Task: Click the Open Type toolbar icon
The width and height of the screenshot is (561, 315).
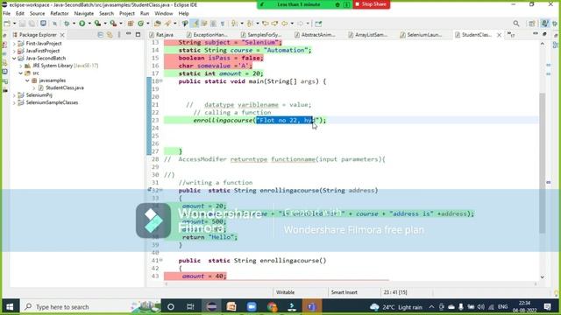Action: click(x=158, y=24)
